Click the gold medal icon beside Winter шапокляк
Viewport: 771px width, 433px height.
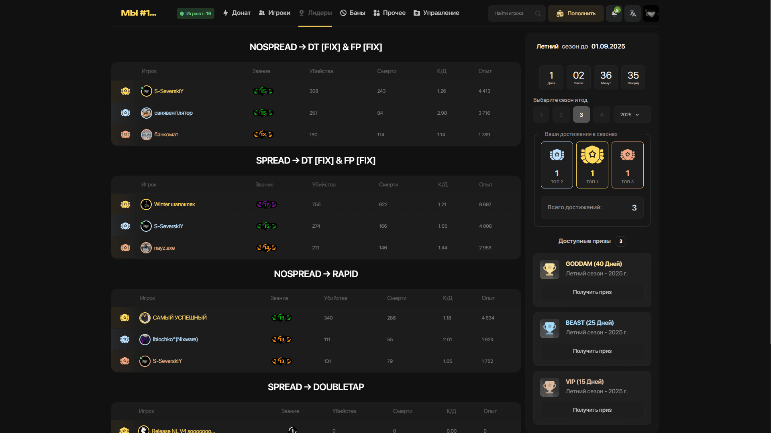[x=125, y=204]
